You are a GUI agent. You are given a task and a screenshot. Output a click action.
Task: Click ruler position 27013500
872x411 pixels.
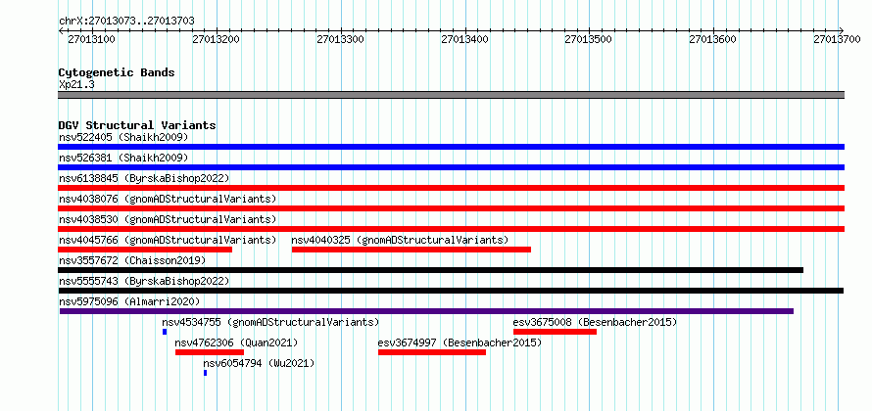589,39
